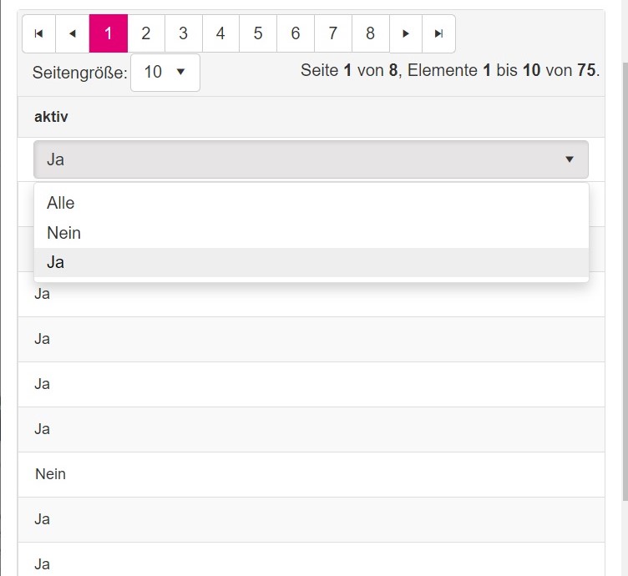Click the next page arrow icon

(x=406, y=33)
